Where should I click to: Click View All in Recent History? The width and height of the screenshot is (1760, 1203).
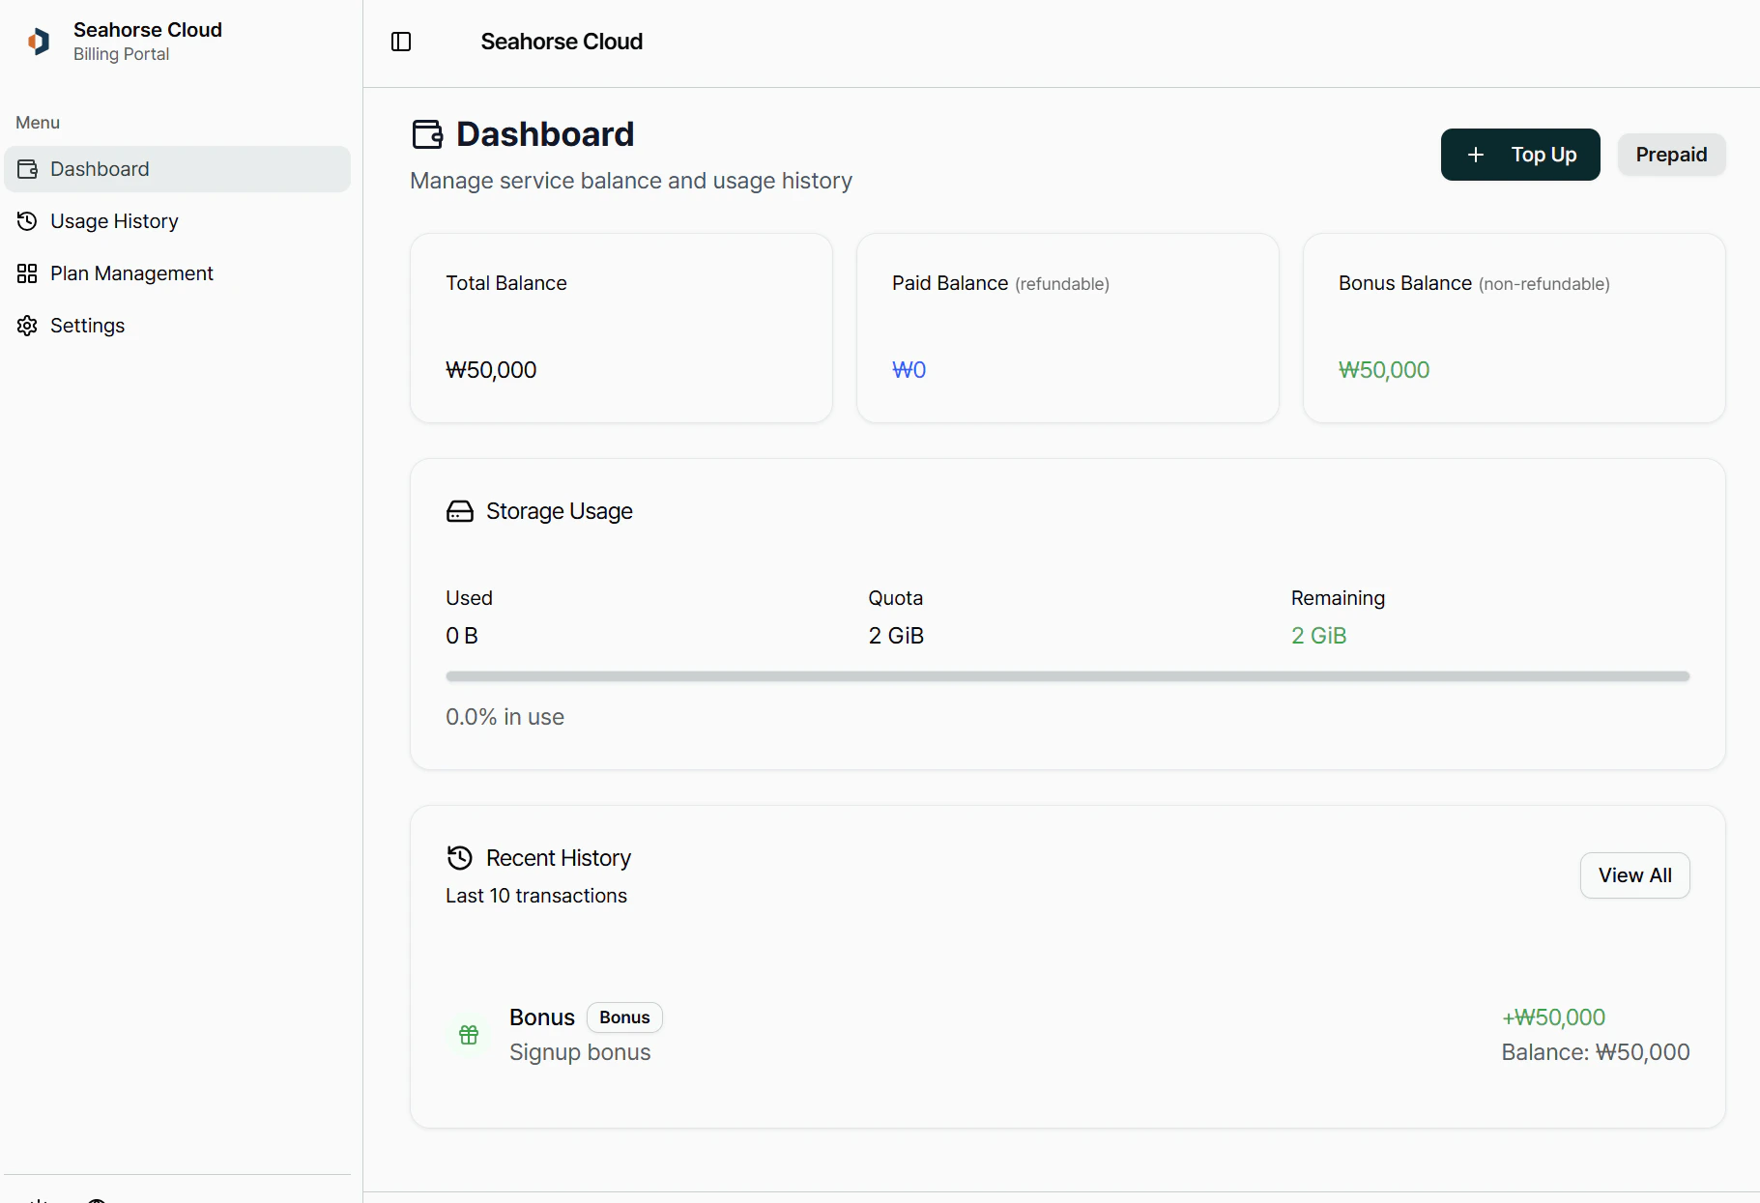click(x=1635, y=875)
